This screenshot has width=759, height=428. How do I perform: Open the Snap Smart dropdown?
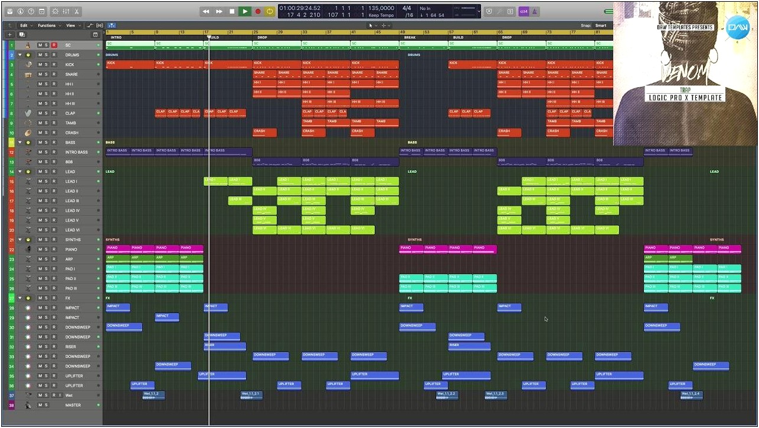click(x=602, y=25)
